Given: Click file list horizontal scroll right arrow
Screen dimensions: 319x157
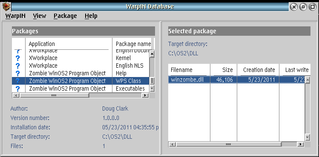Looking at the screenshot, I should (x=301, y=144).
